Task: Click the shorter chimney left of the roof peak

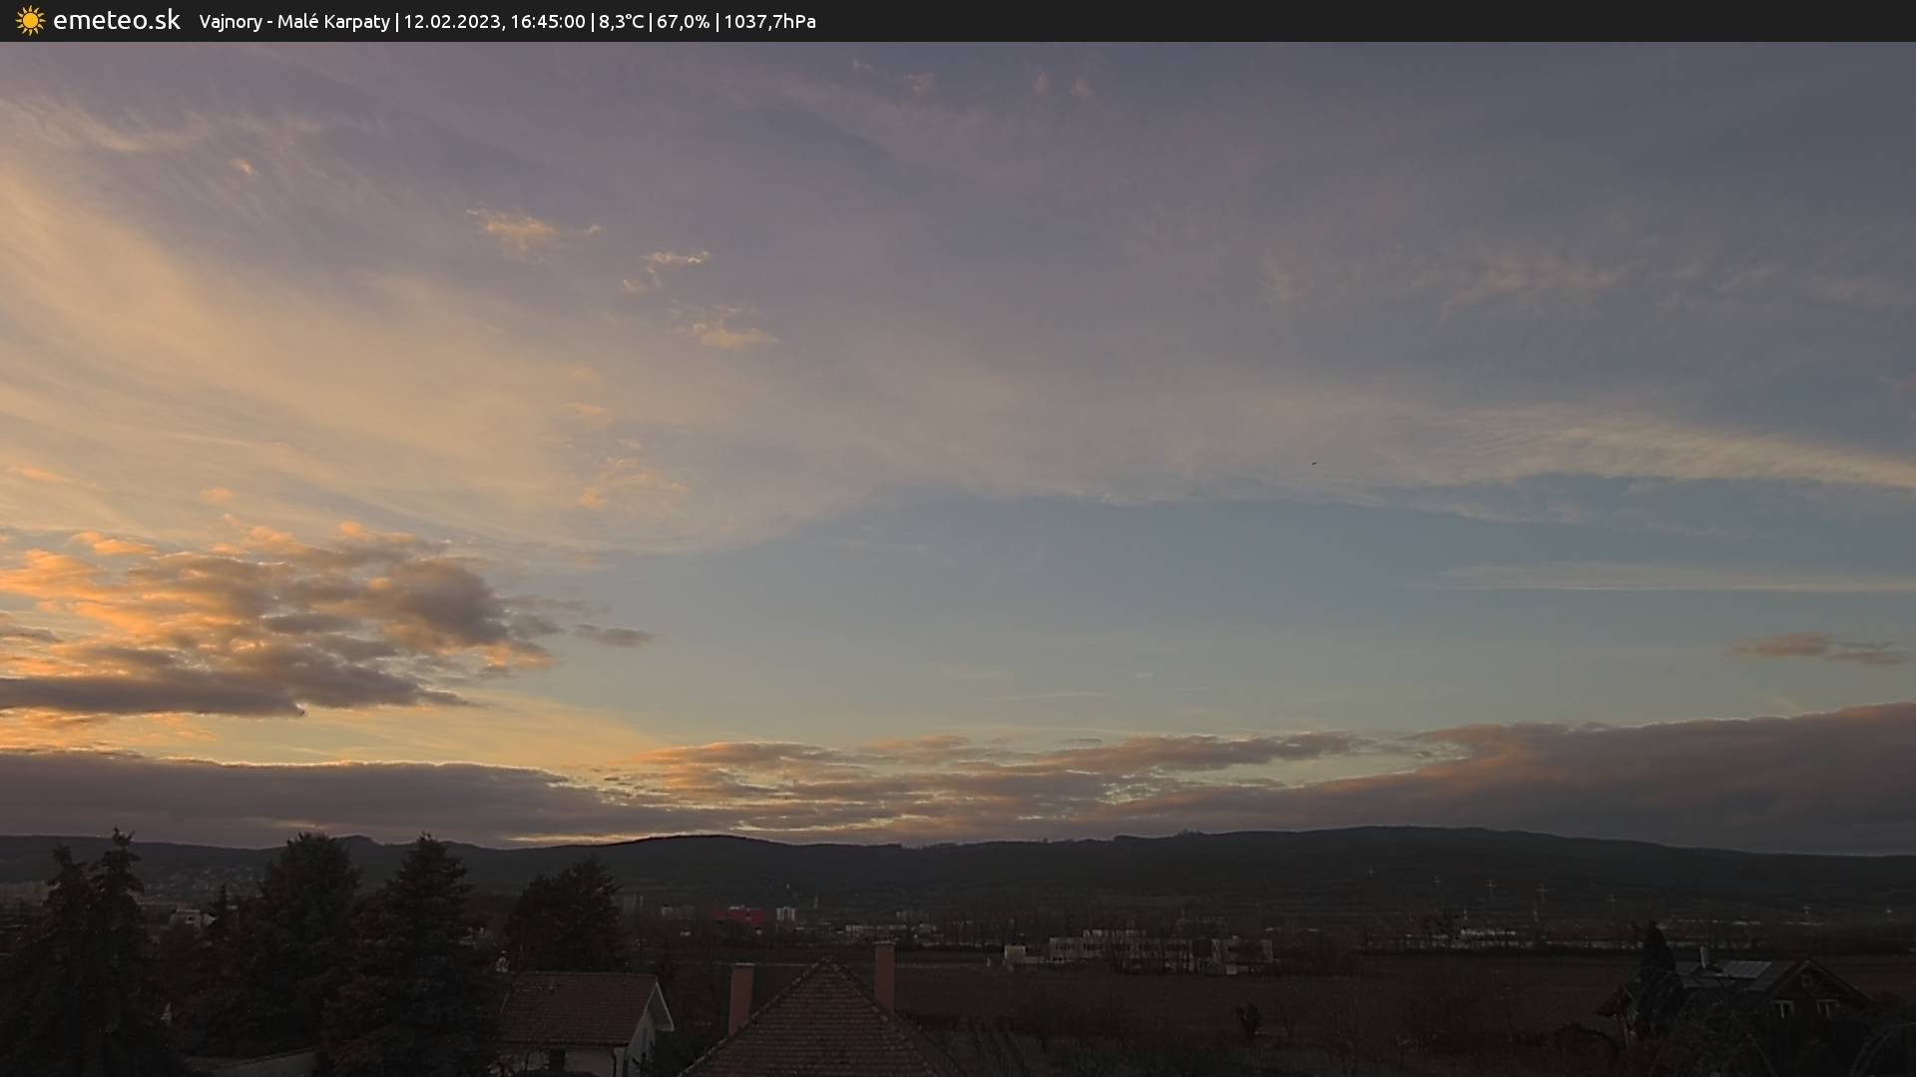Action: click(740, 997)
